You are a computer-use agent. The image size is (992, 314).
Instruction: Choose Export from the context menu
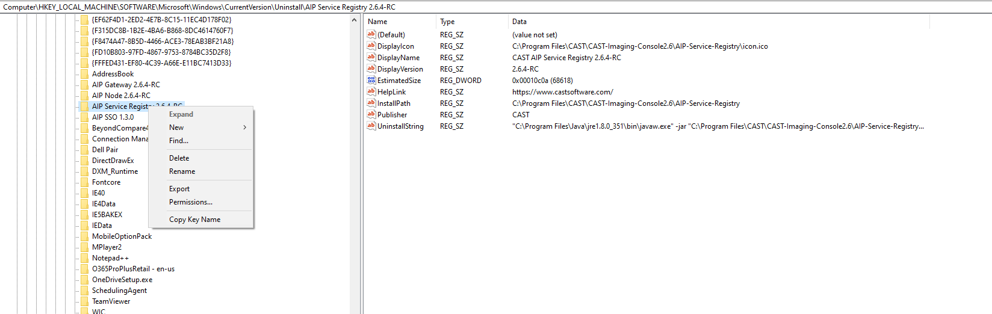[x=201, y=189]
